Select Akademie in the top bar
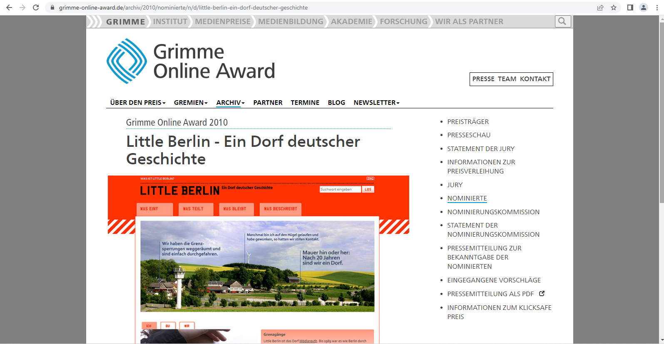The width and height of the screenshot is (664, 344). pos(352,22)
